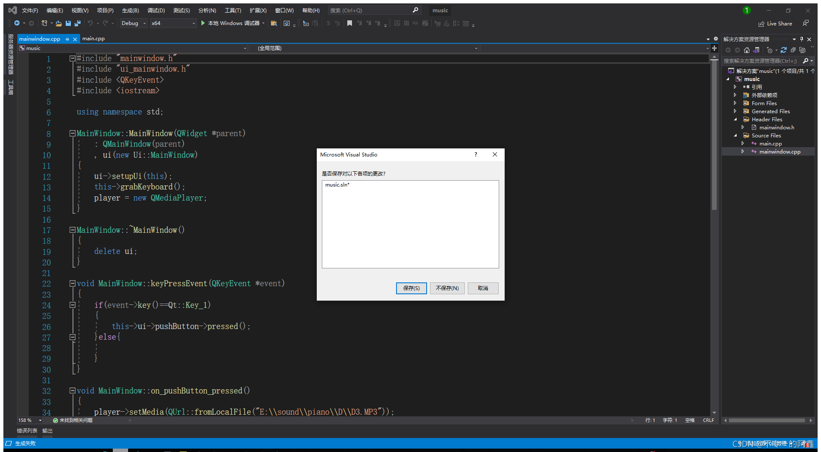Open the 调试(D) debug menu
The height and width of the screenshot is (452, 821).
[x=156, y=10]
